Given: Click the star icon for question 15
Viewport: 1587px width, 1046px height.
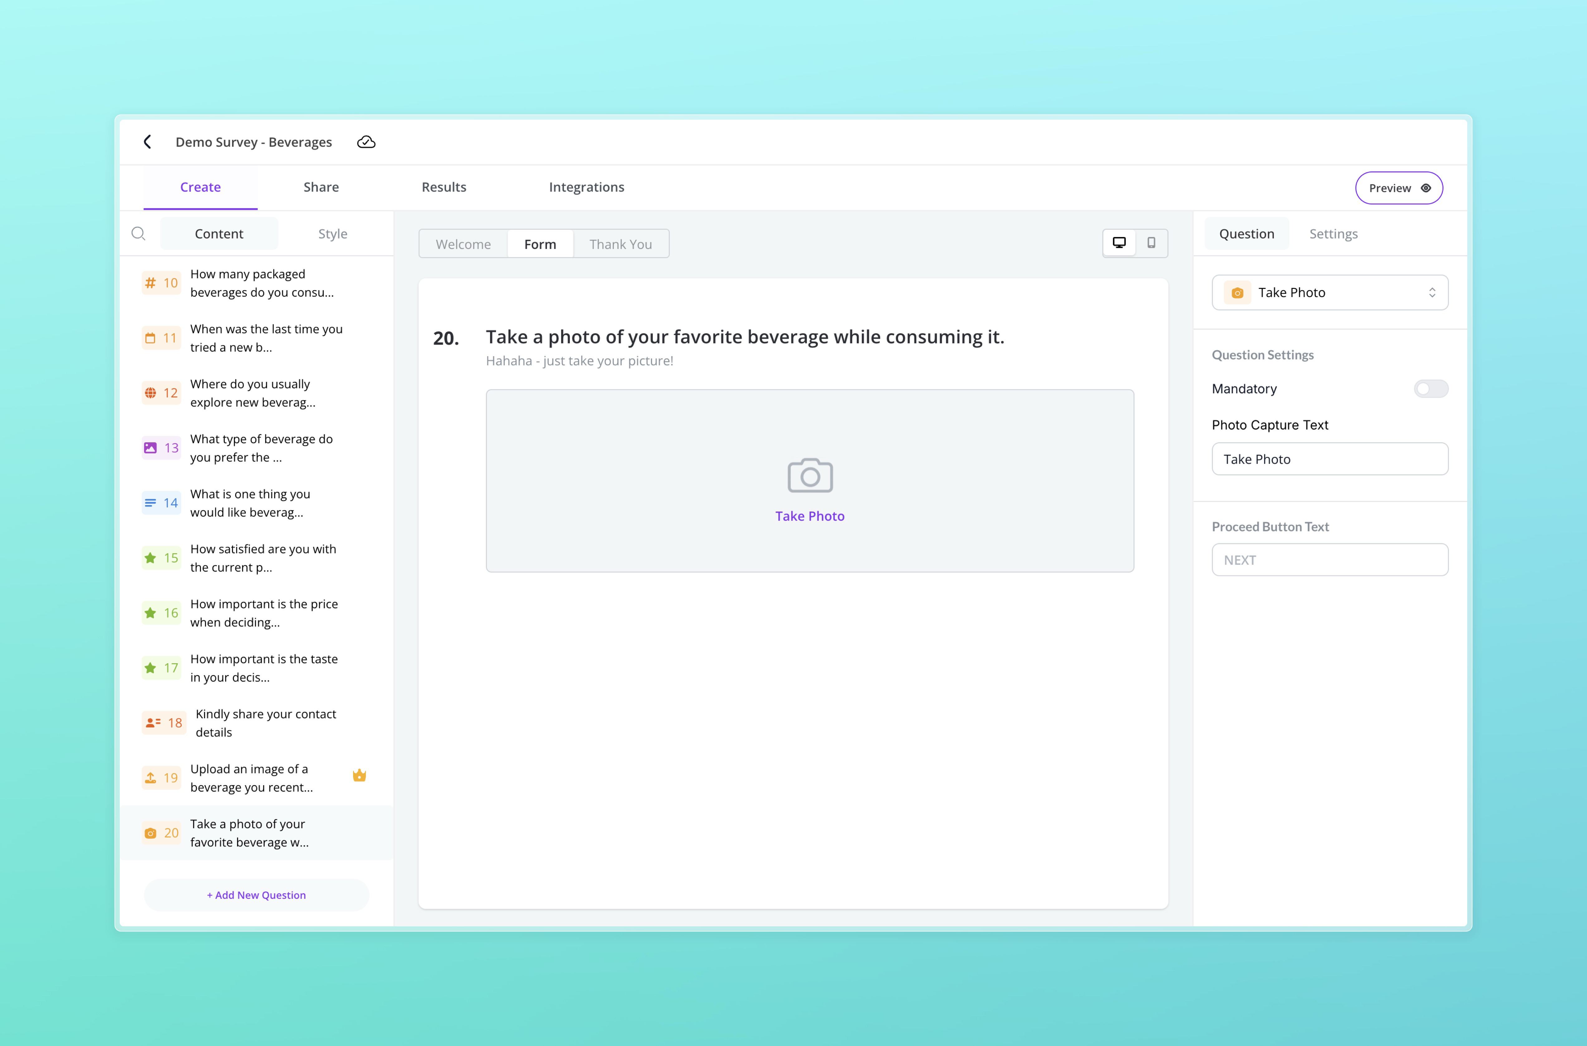Looking at the screenshot, I should click(x=150, y=558).
